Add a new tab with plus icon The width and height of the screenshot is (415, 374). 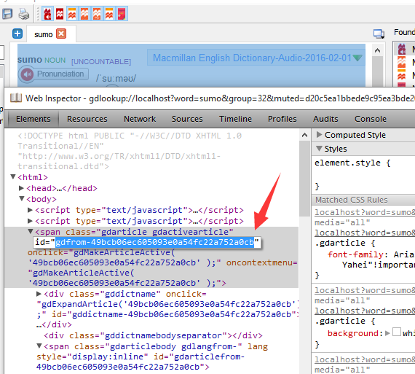[x=17, y=34]
